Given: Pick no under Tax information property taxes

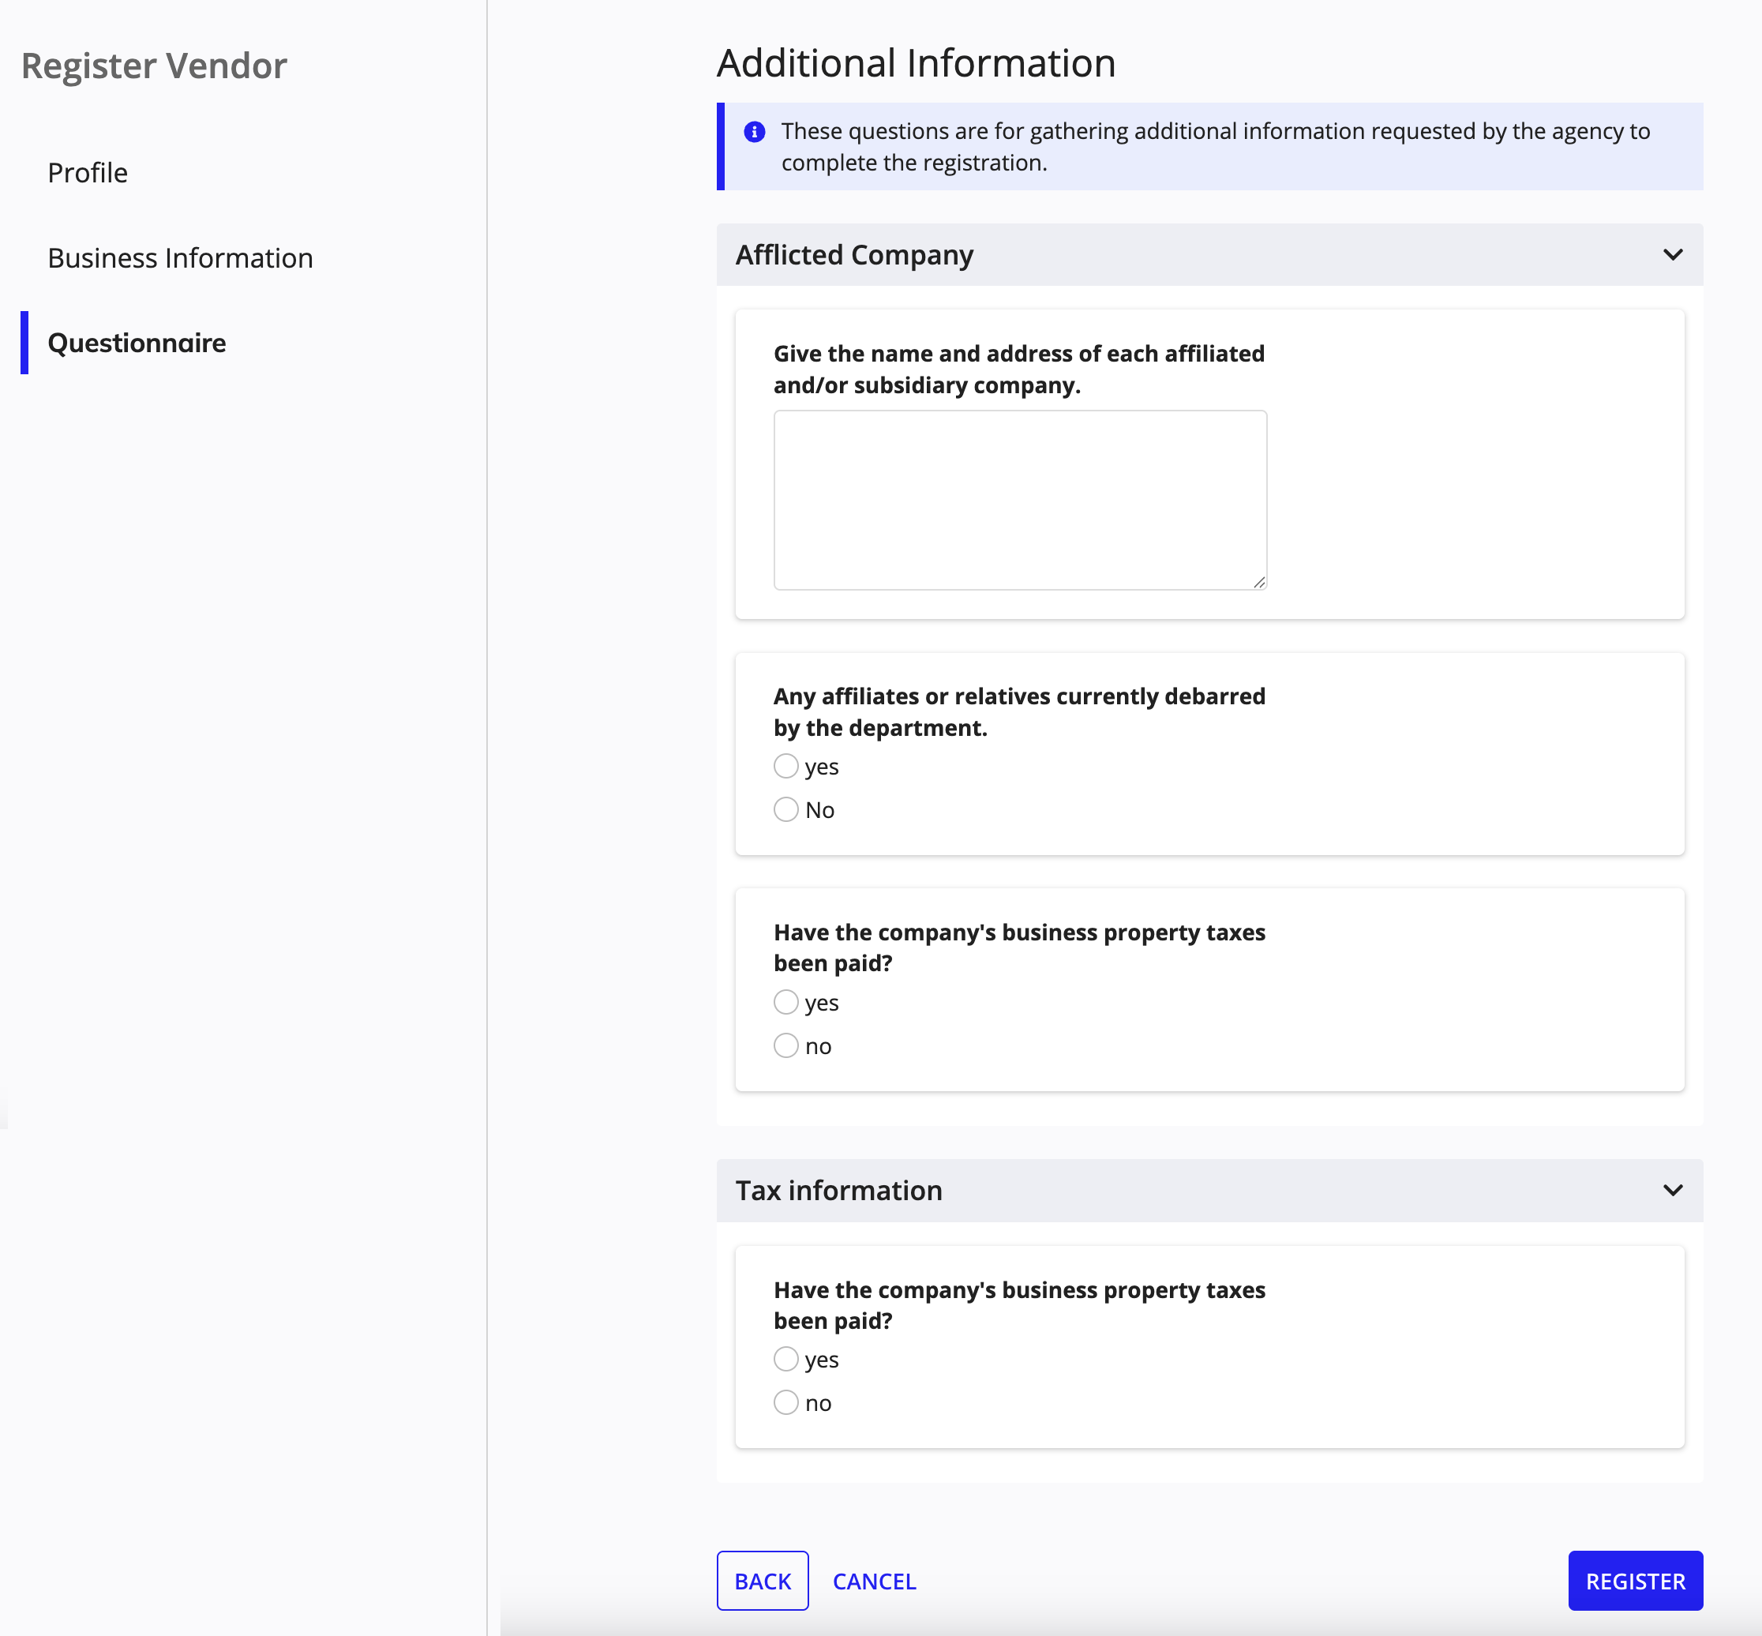Looking at the screenshot, I should [x=785, y=1402].
